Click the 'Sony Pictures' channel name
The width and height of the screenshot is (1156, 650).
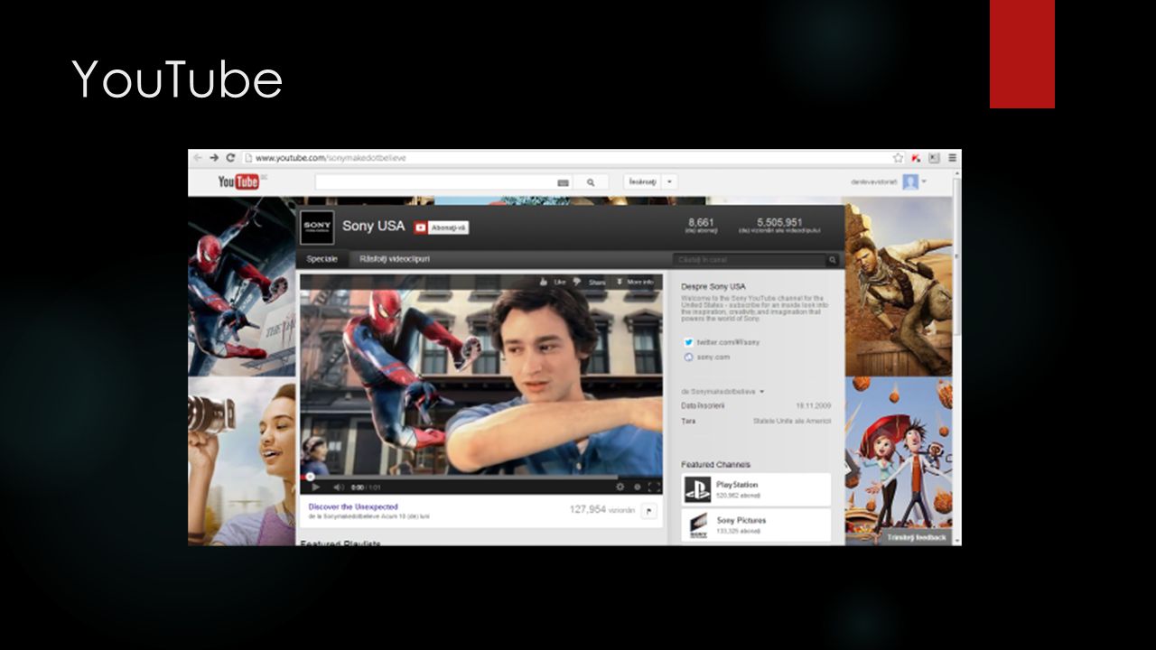tap(741, 521)
